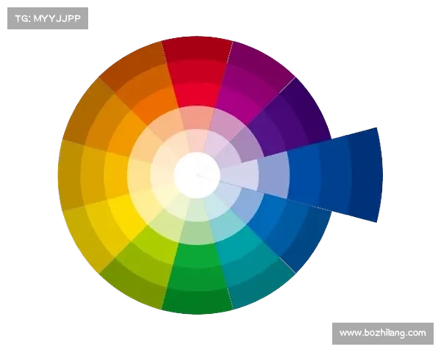
Task: Click the TG: MYYJJPP label
Action: [x=47, y=18]
